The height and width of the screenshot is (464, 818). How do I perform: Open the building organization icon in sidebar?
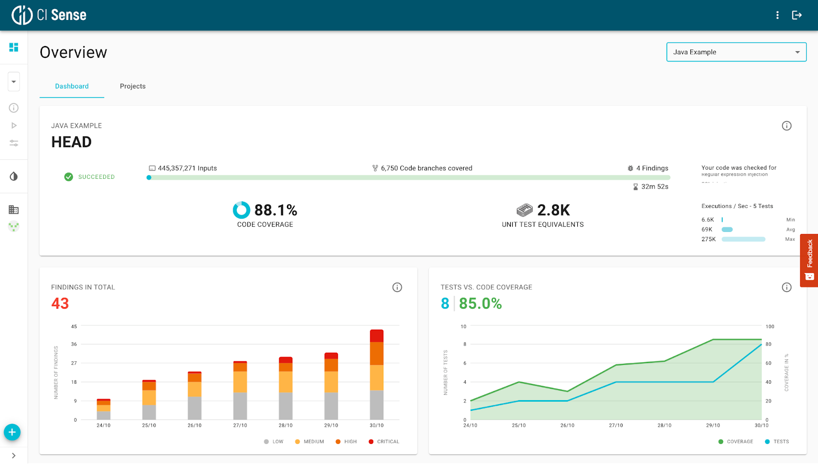pyautogui.click(x=14, y=210)
